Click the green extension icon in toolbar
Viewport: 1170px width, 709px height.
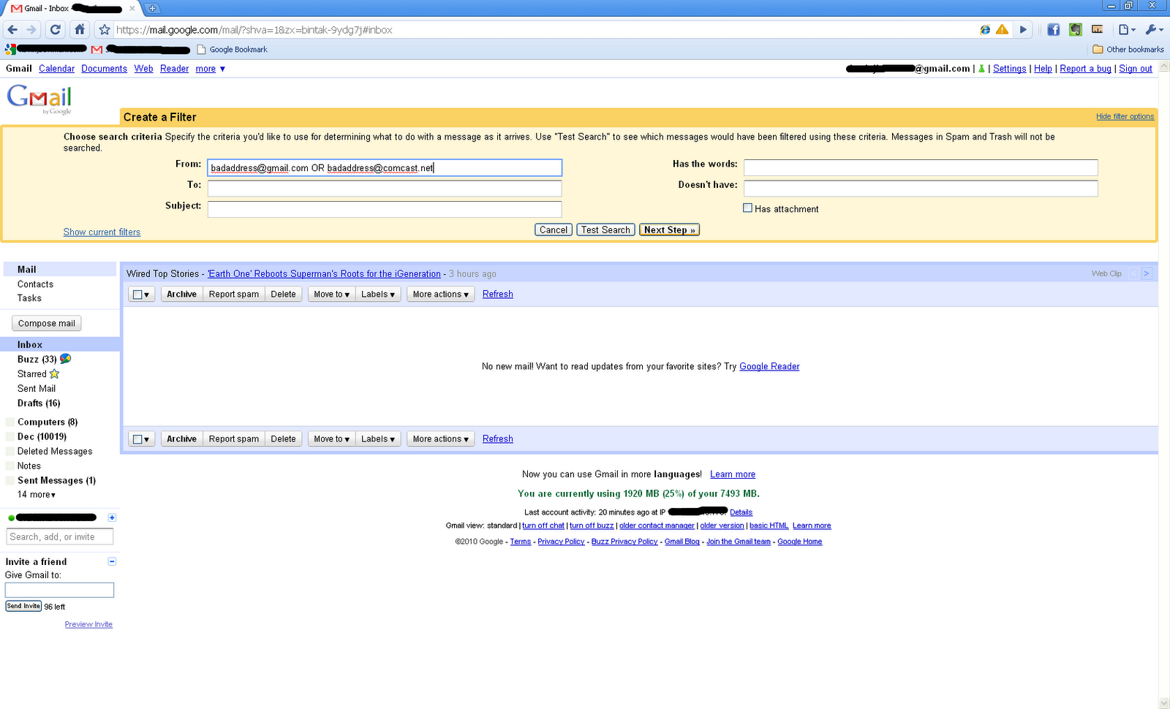[x=1075, y=30]
